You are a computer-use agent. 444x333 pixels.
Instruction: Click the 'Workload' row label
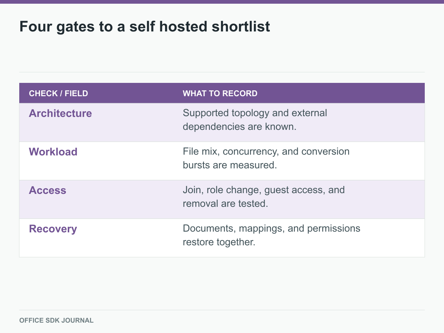click(x=53, y=152)
